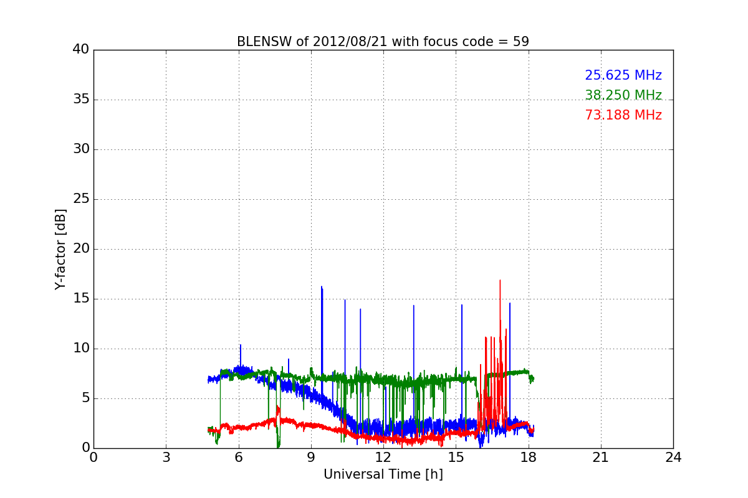Click the 'Universal Time [h]' axis label
This screenshot has width=748, height=498.
coord(383,474)
